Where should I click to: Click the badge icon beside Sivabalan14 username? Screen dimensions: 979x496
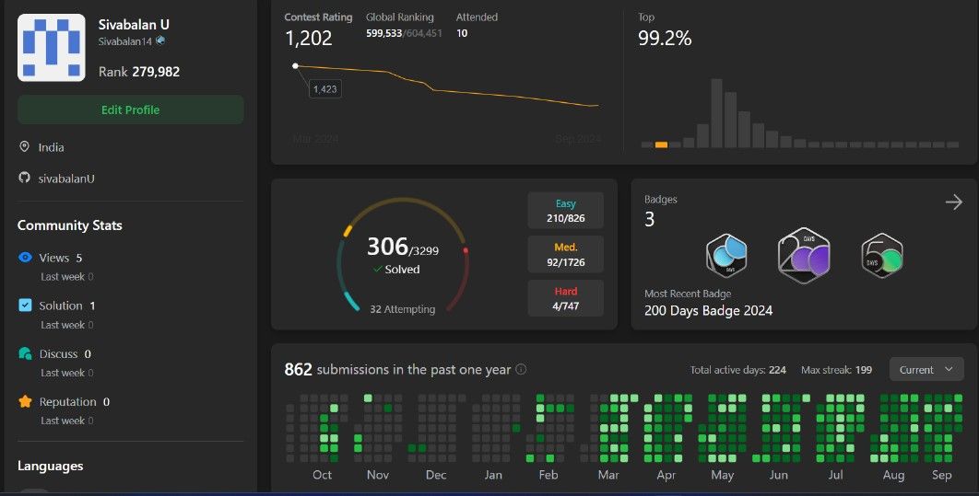coord(160,40)
